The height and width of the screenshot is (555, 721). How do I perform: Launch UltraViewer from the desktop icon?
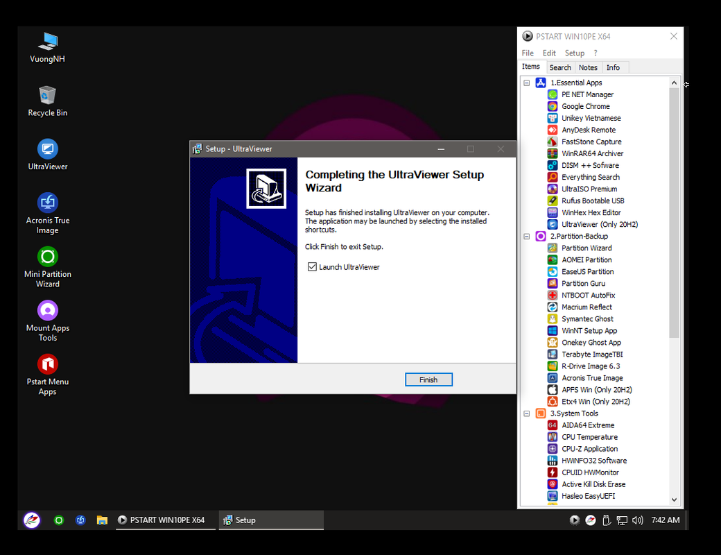click(x=47, y=155)
